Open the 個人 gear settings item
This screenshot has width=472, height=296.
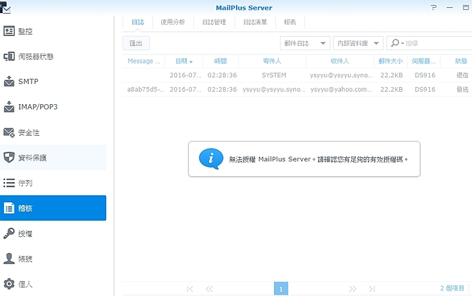[9, 284]
